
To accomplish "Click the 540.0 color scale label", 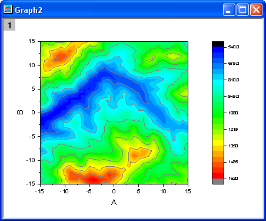I will tap(234, 47).
